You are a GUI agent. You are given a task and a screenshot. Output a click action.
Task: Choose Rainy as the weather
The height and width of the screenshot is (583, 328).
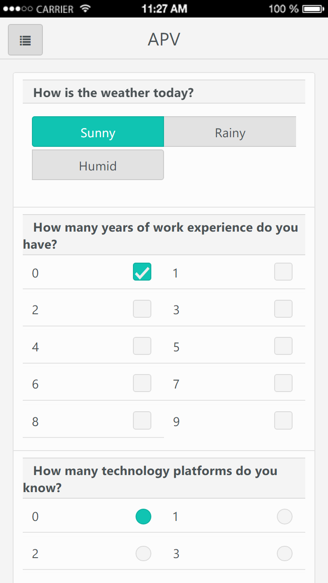[230, 132]
